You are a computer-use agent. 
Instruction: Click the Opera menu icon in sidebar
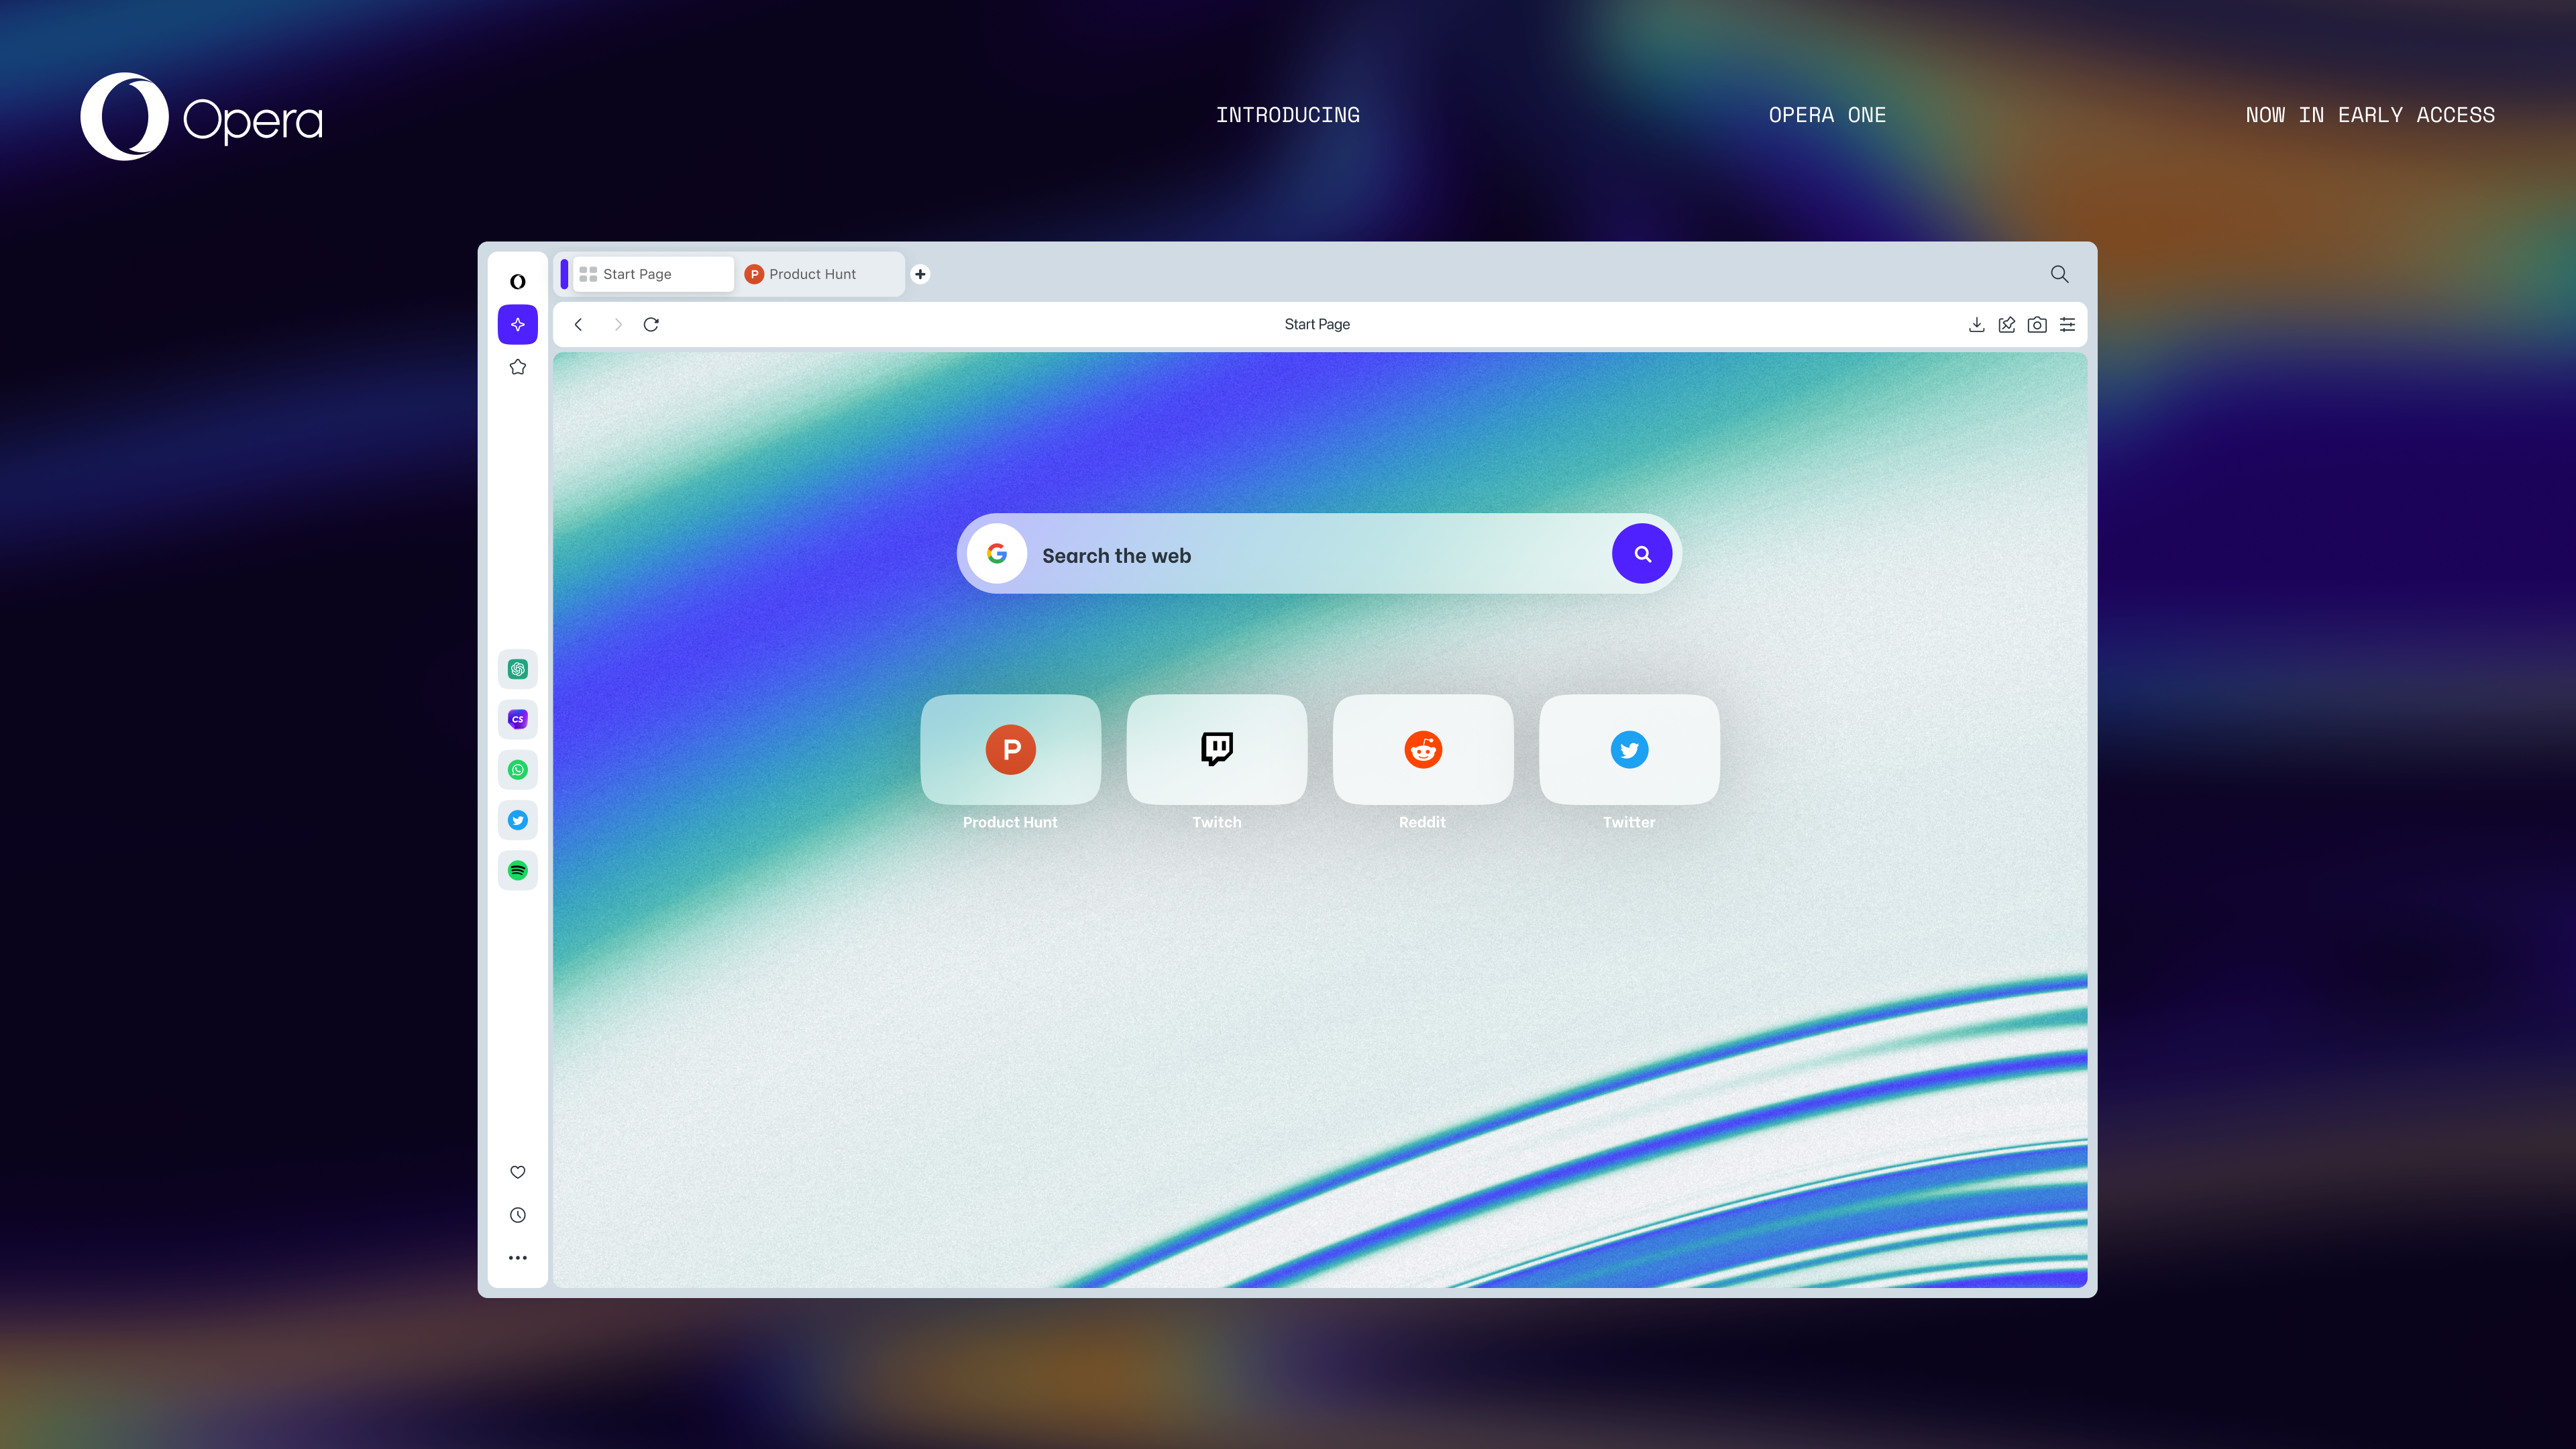[517, 281]
